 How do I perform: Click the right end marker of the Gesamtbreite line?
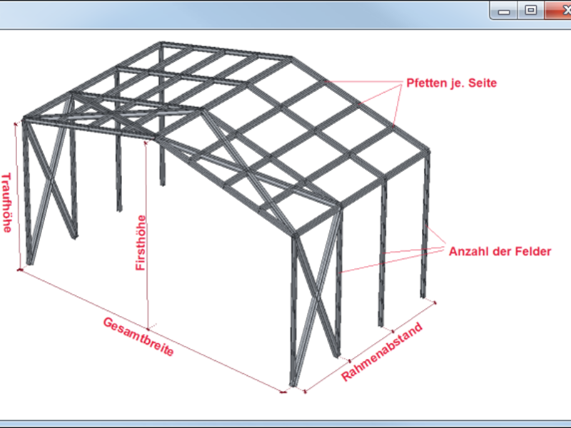tap(284, 391)
